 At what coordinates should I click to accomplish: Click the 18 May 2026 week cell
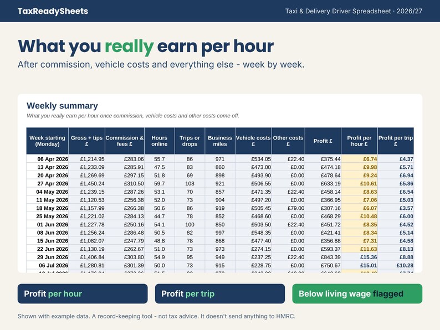point(48,208)
